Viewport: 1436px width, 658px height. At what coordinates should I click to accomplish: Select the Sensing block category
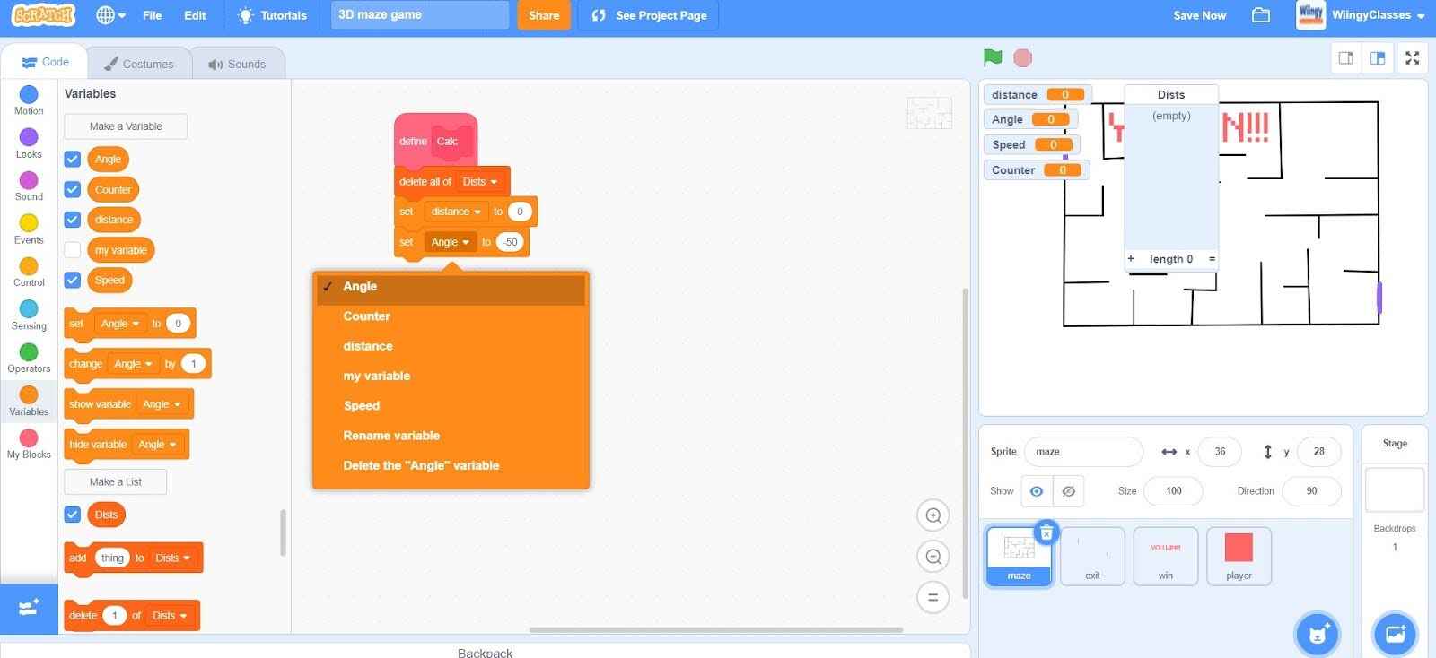click(29, 315)
